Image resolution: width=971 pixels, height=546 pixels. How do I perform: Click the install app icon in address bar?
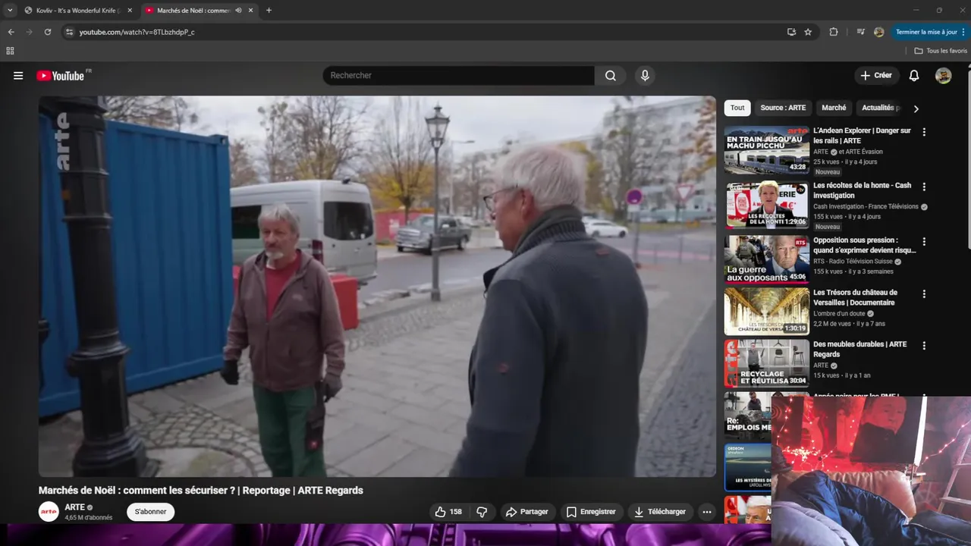[791, 32]
